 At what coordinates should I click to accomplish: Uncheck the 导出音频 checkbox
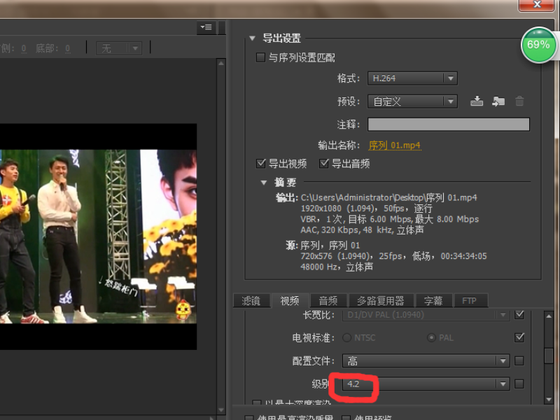[x=324, y=162]
